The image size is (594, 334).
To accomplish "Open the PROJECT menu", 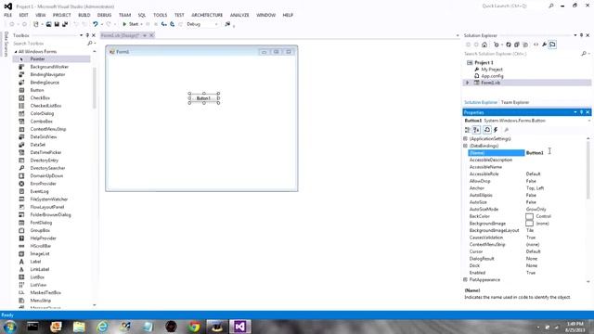I will tap(62, 15).
